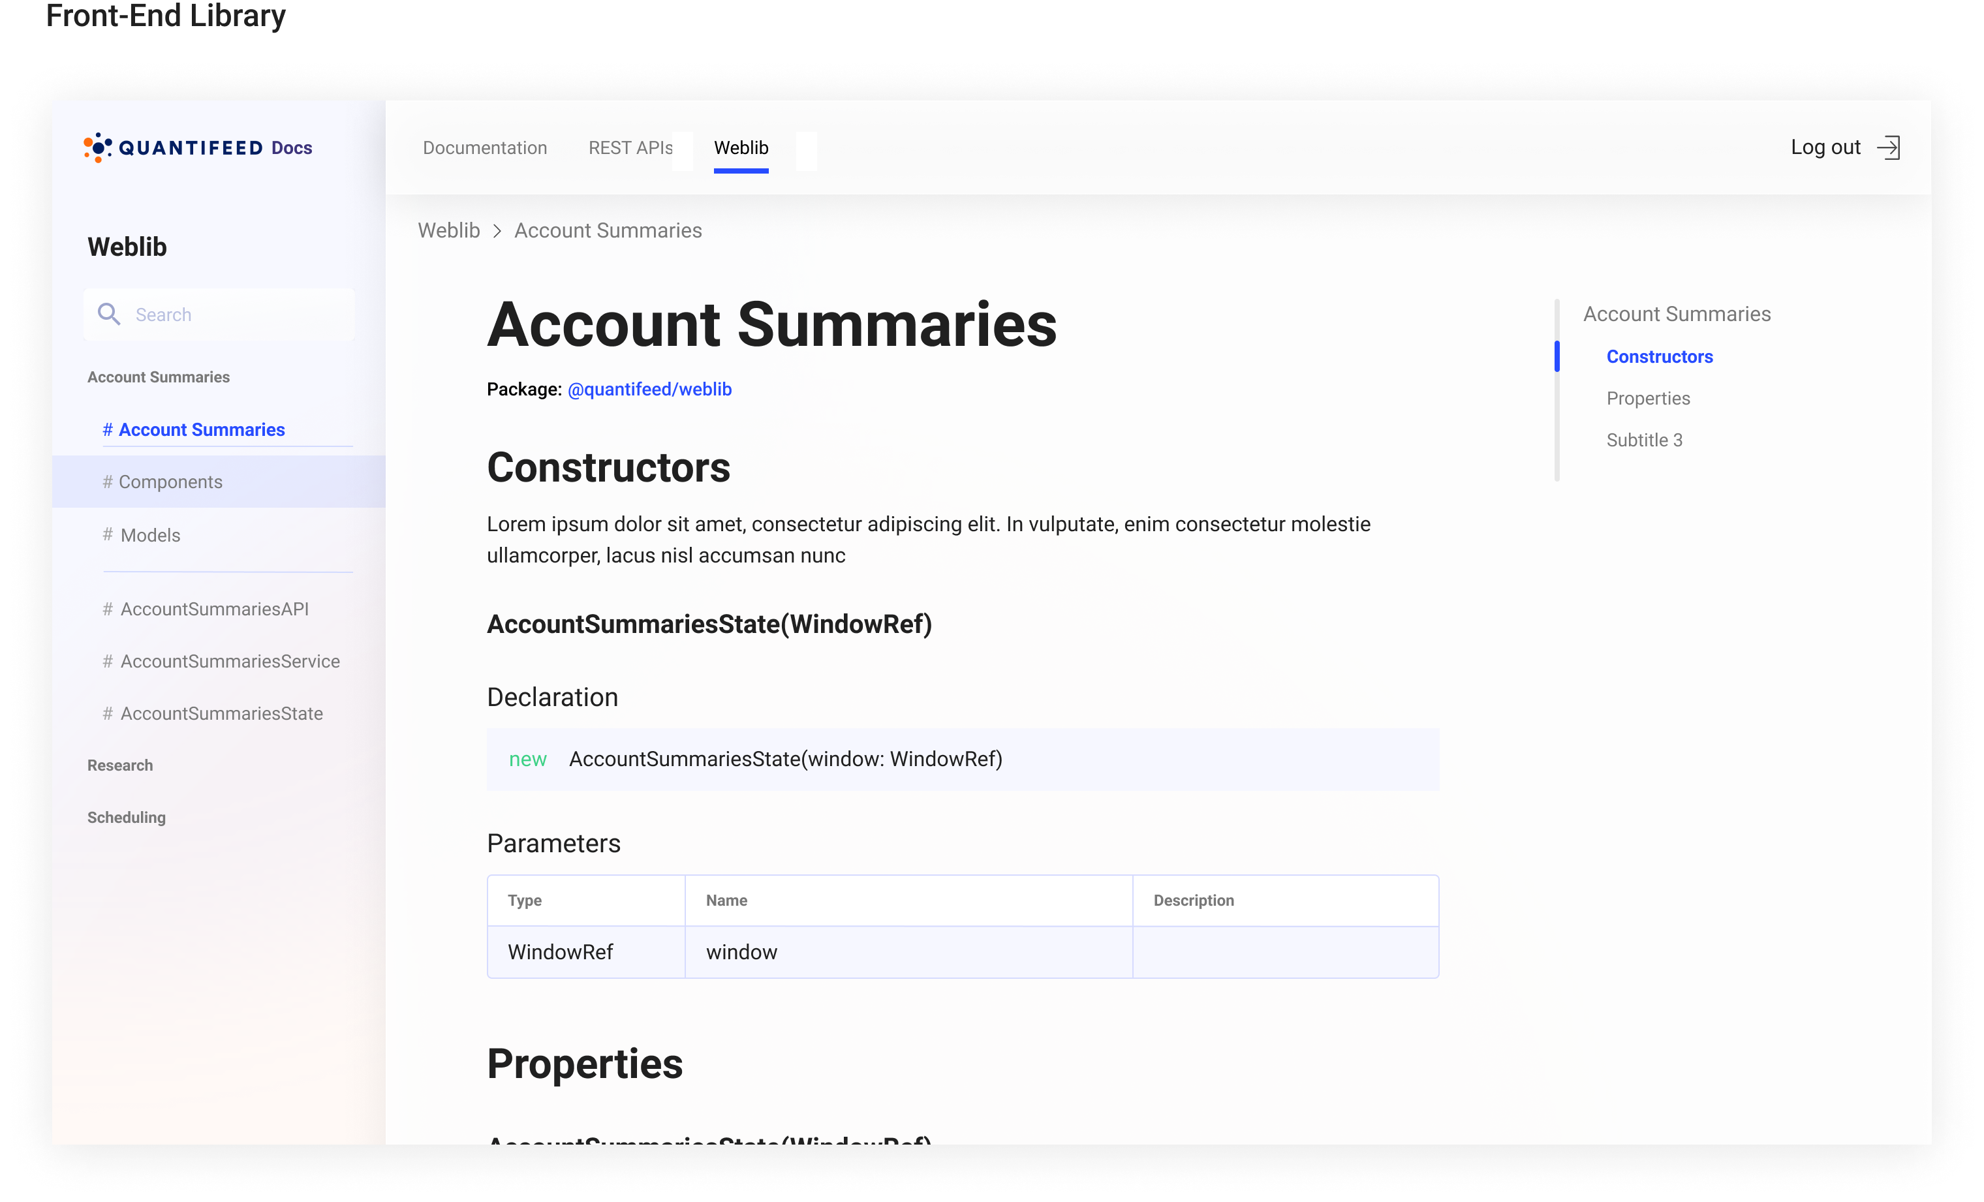Expand the Scheduling section
The height and width of the screenshot is (1202, 1984).
coord(127,818)
